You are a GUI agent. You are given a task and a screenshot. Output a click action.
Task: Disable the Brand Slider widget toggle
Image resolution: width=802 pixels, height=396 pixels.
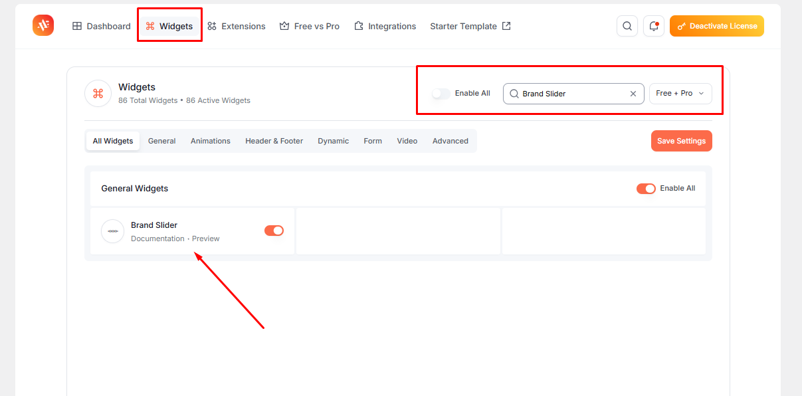point(274,231)
